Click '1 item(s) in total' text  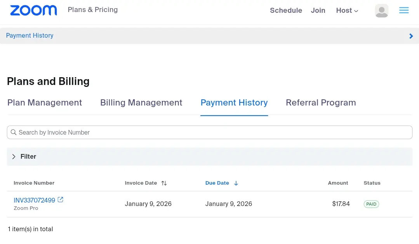tap(30, 229)
